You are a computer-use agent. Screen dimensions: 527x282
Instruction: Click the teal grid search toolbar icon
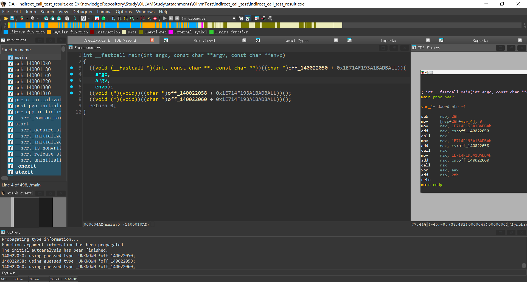tap(46, 18)
